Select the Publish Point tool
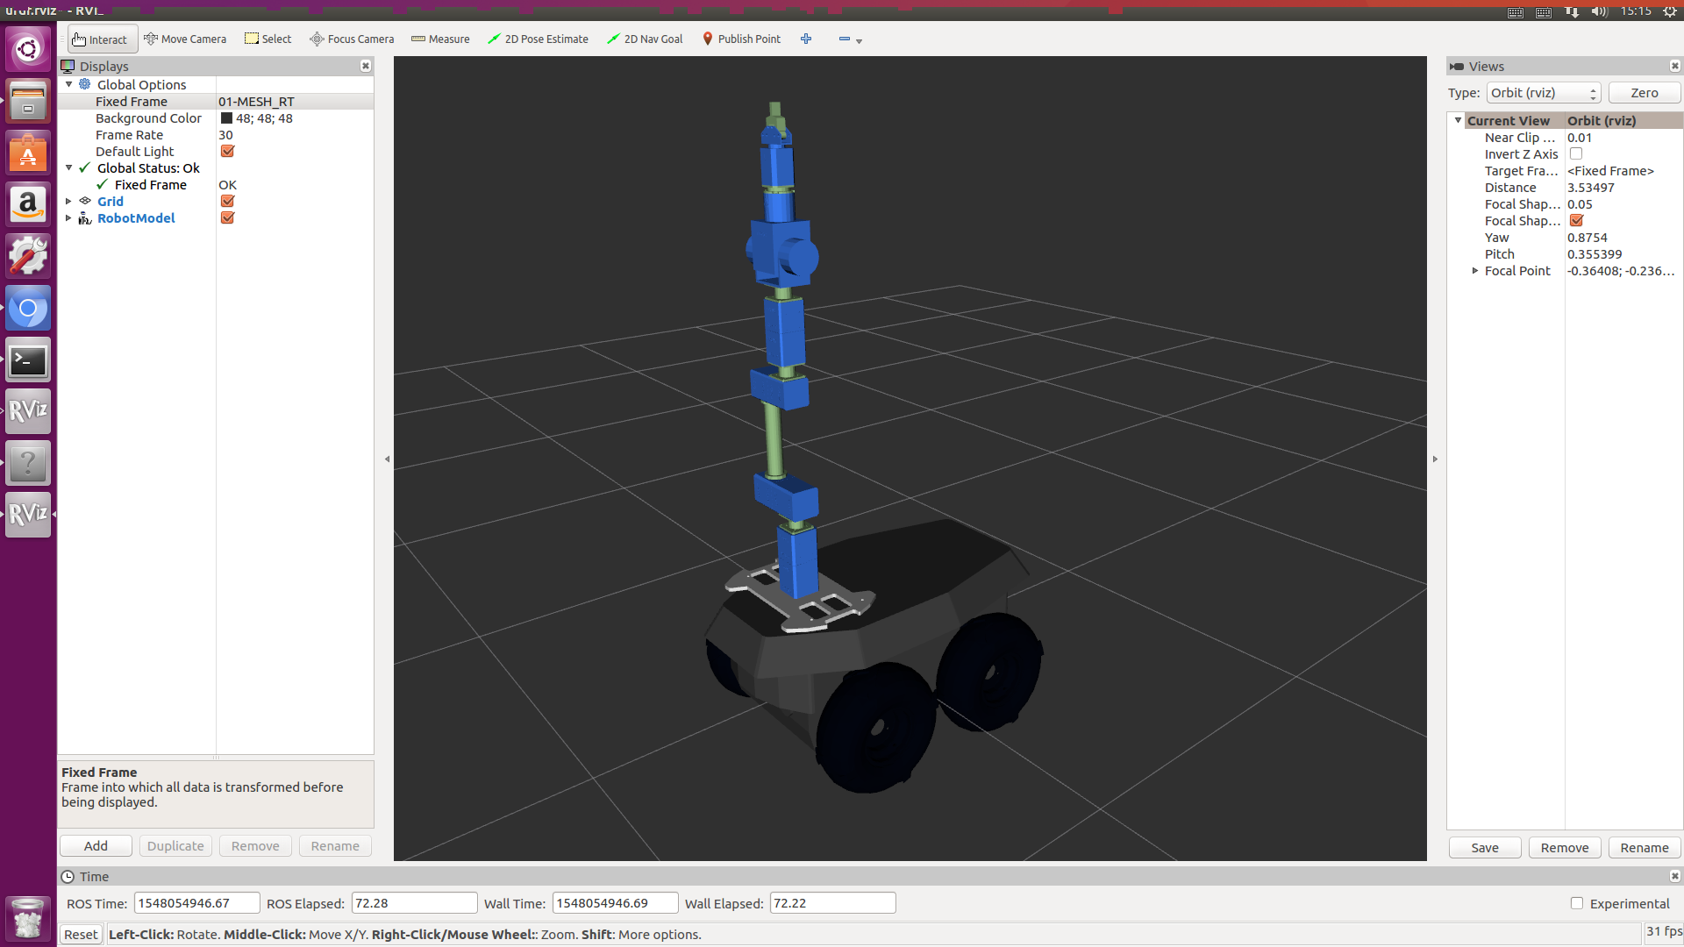The height and width of the screenshot is (947, 1684). pos(741,39)
